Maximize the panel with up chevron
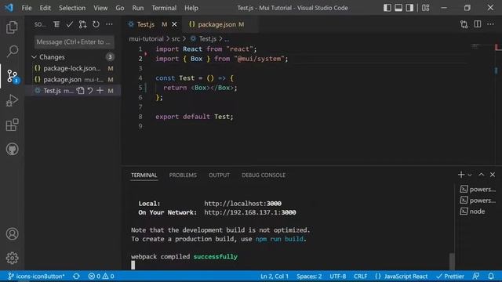Viewport: 502px width, 282px height. pos(481,175)
